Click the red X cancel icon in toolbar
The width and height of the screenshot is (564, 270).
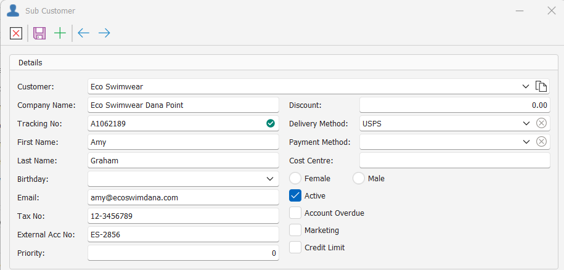pyautogui.click(x=16, y=33)
